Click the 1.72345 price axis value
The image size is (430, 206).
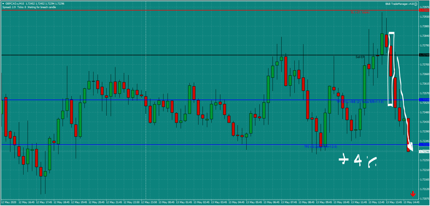pos(425,141)
